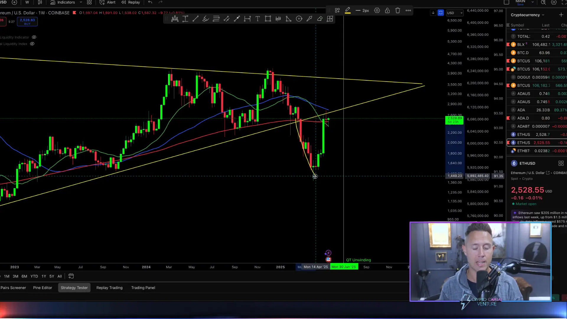Image resolution: width=567 pixels, height=319 pixels.
Task: Click the add symbol plus icon
Action: click(x=14, y=2)
